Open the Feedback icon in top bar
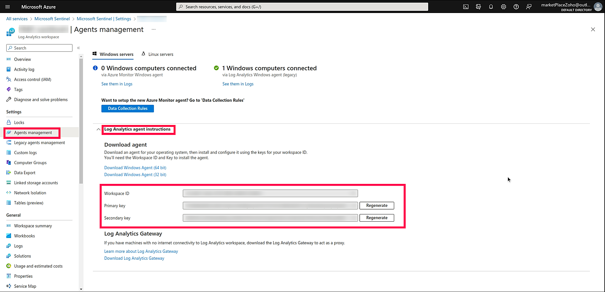605x292 pixels. 528,7
